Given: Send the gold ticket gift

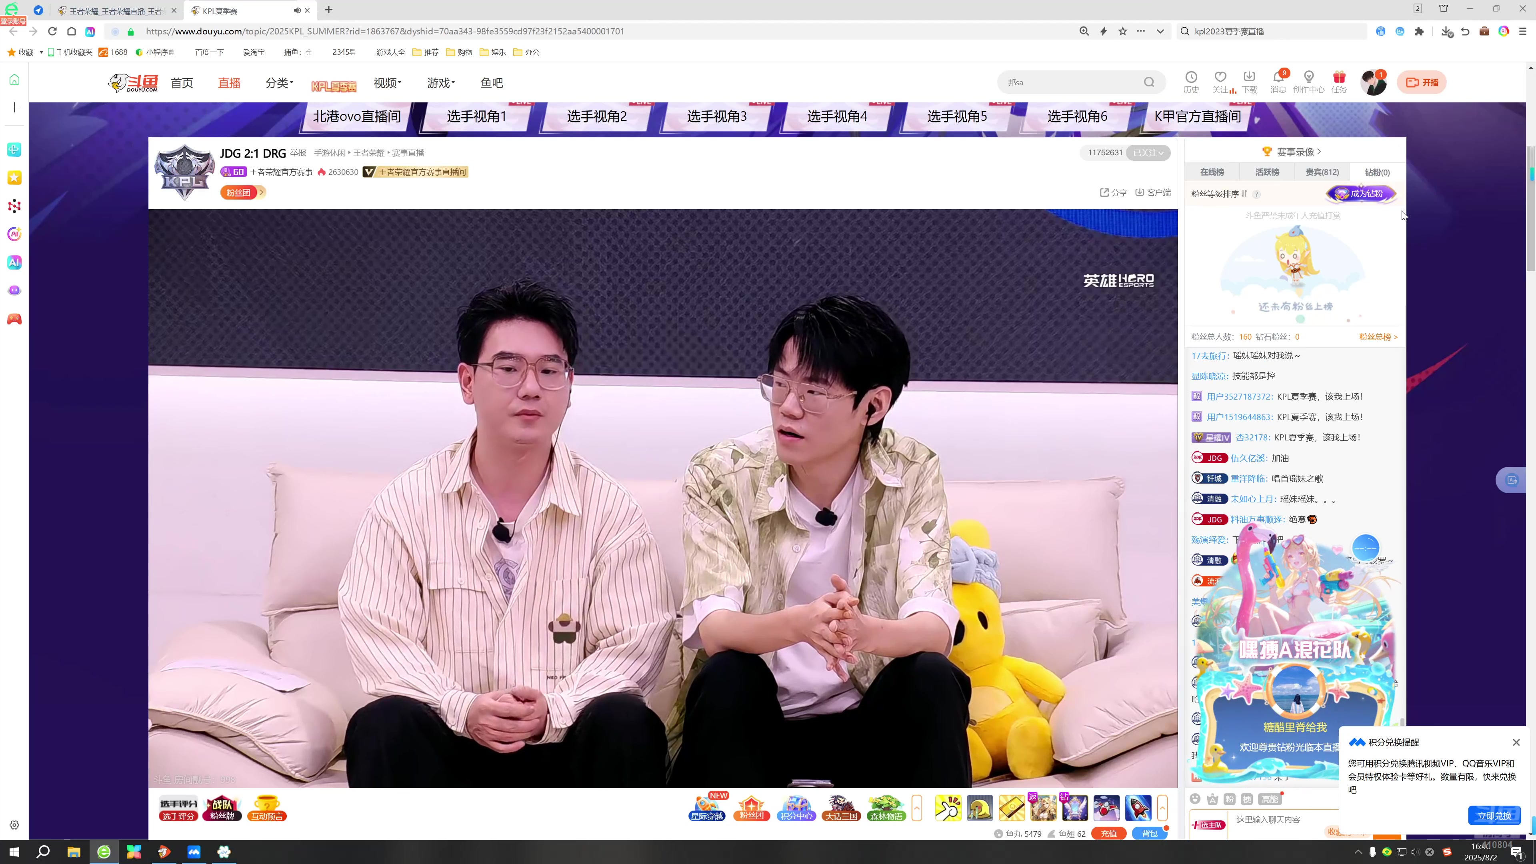Looking at the screenshot, I should pyautogui.click(x=1011, y=808).
